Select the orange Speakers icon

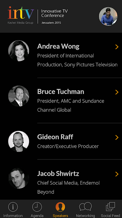point(60,207)
